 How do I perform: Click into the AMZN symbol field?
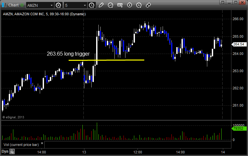[38, 6]
